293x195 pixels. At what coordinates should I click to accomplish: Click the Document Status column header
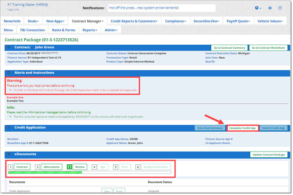160,182
